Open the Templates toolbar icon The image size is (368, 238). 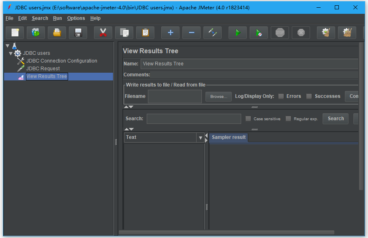pos(36,32)
